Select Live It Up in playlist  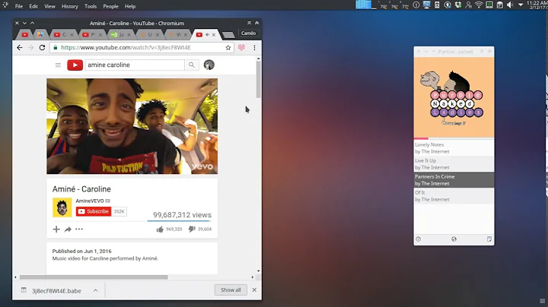coord(454,164)
